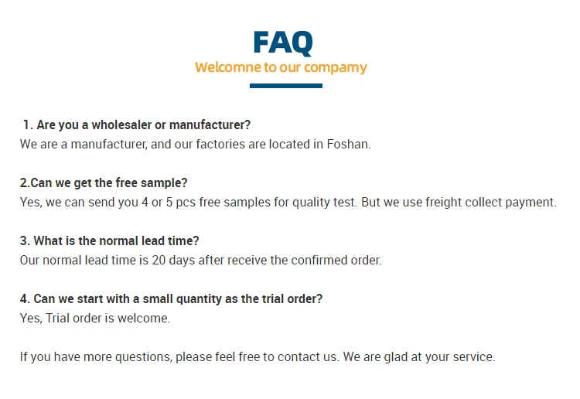Select question 2 about the free sample

point(104,183)
